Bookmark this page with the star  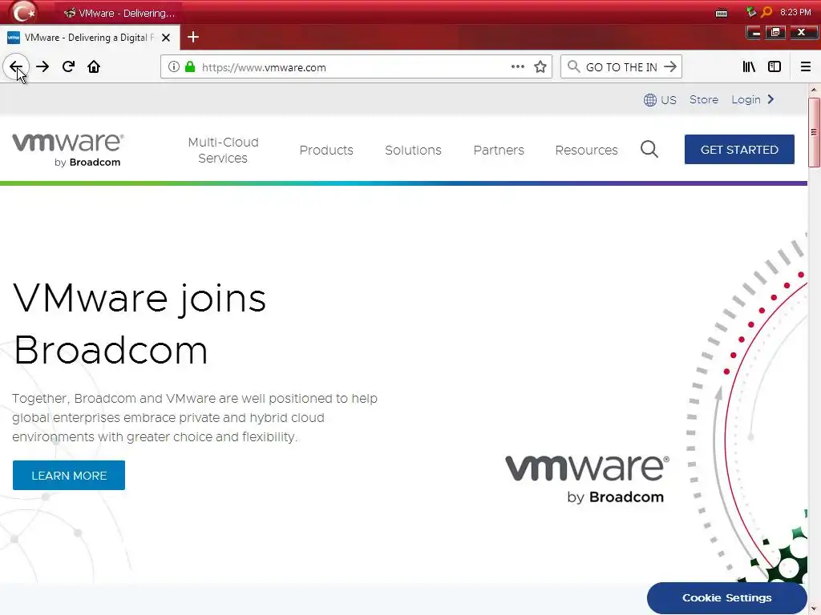click(x=540, y=67)
